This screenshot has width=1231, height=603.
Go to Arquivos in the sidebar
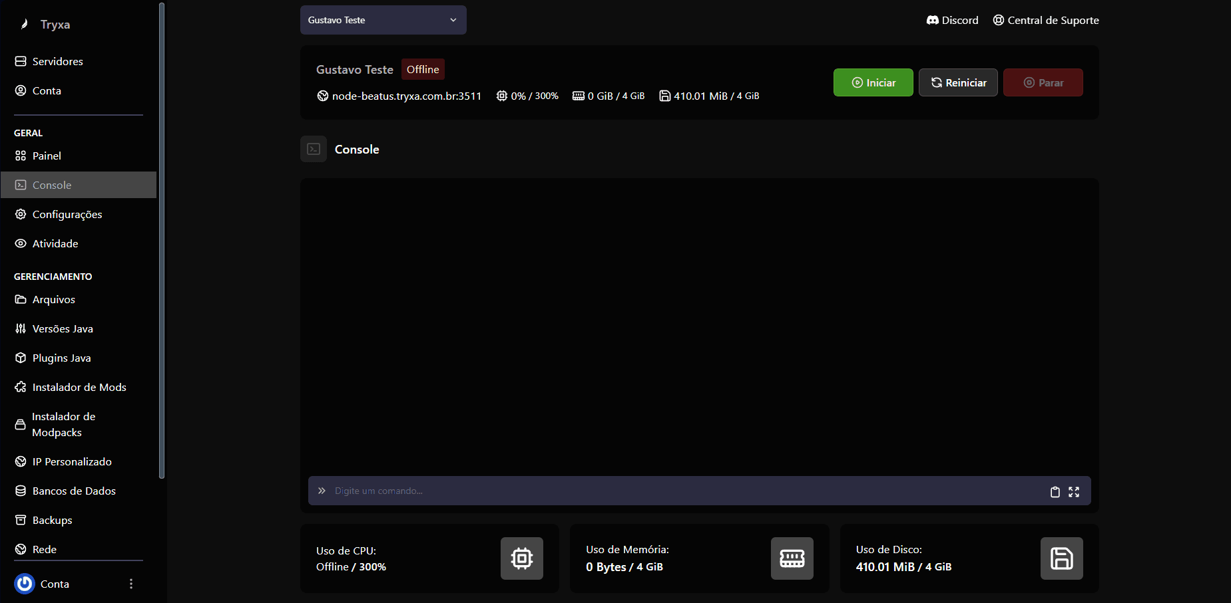[x=53, y=299]
